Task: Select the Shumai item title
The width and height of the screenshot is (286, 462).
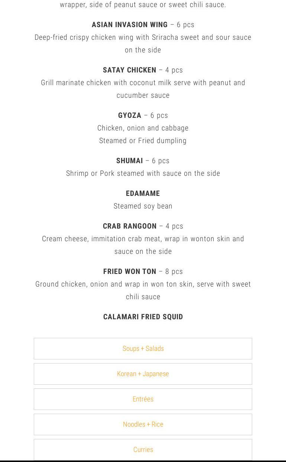Action: 130,161
